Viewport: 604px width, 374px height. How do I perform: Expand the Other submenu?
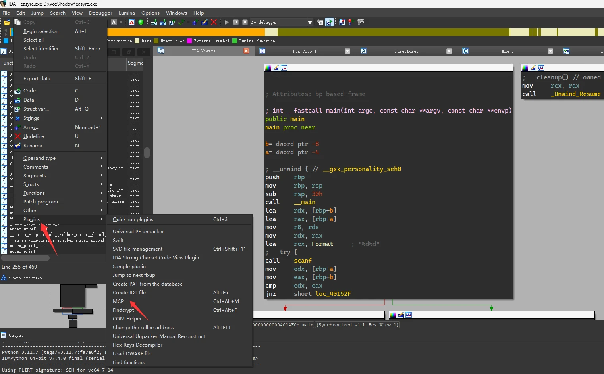(x=60, y=211)
